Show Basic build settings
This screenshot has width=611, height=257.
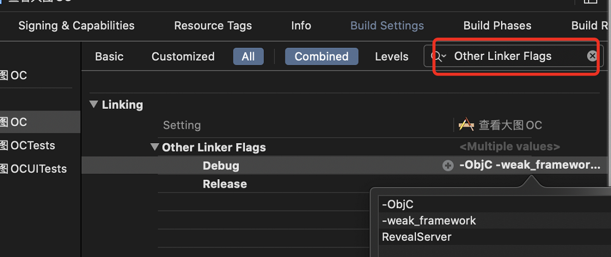click(109, 57)
